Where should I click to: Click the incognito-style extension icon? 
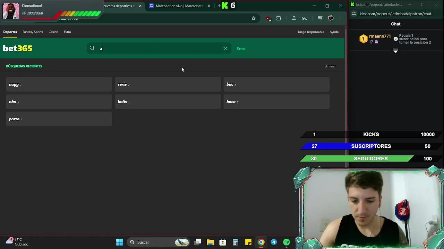(x=294, y=18)
